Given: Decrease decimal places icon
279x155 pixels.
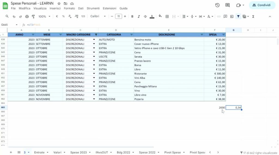Looking at the screenshot, I should pyautogui.click(x=70, y=16).
